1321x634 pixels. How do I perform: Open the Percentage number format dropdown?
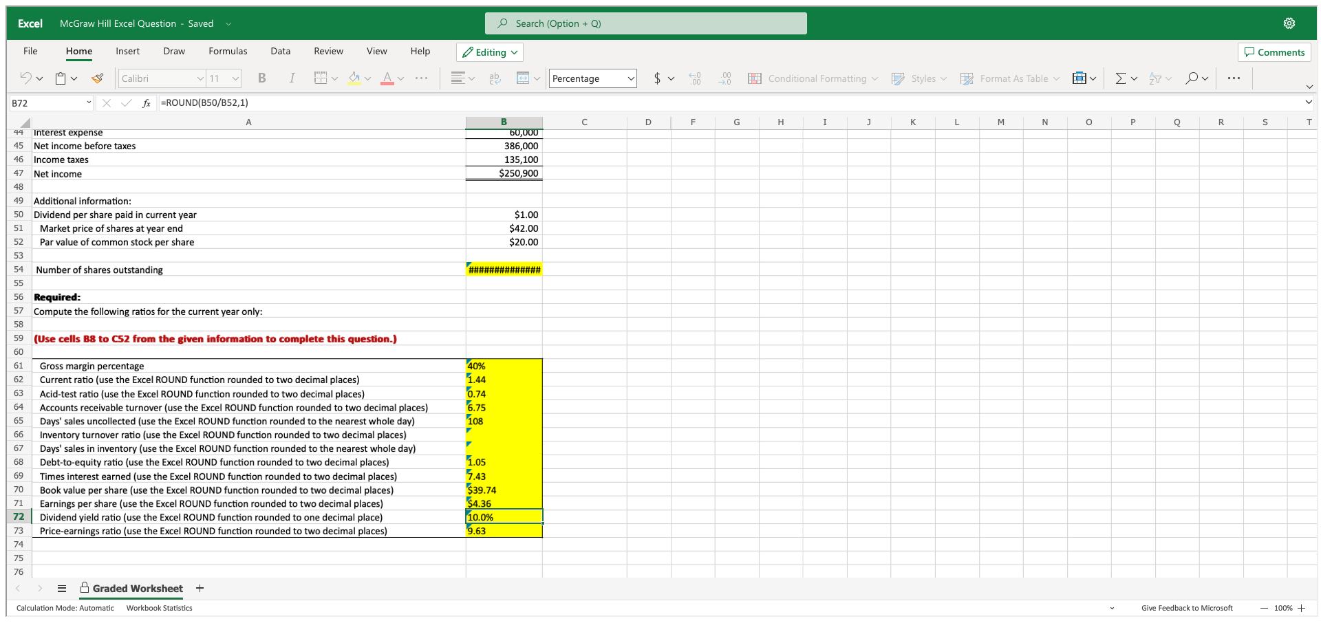tap(630, 78)
